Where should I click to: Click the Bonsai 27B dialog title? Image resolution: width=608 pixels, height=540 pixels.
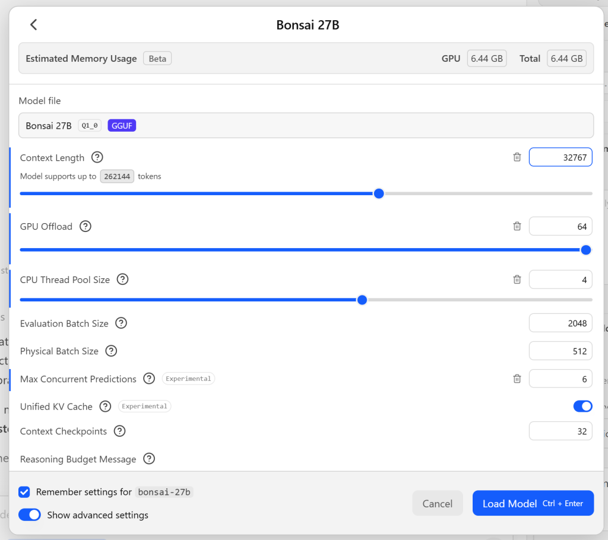point(308,25)
